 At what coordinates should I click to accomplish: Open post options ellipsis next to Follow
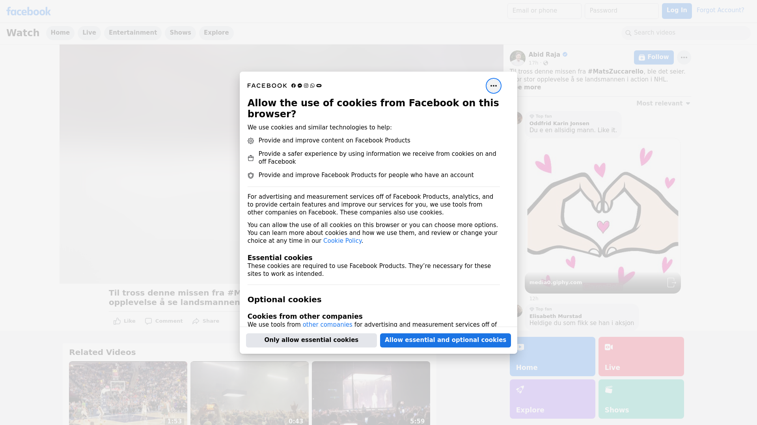point(684,57)
